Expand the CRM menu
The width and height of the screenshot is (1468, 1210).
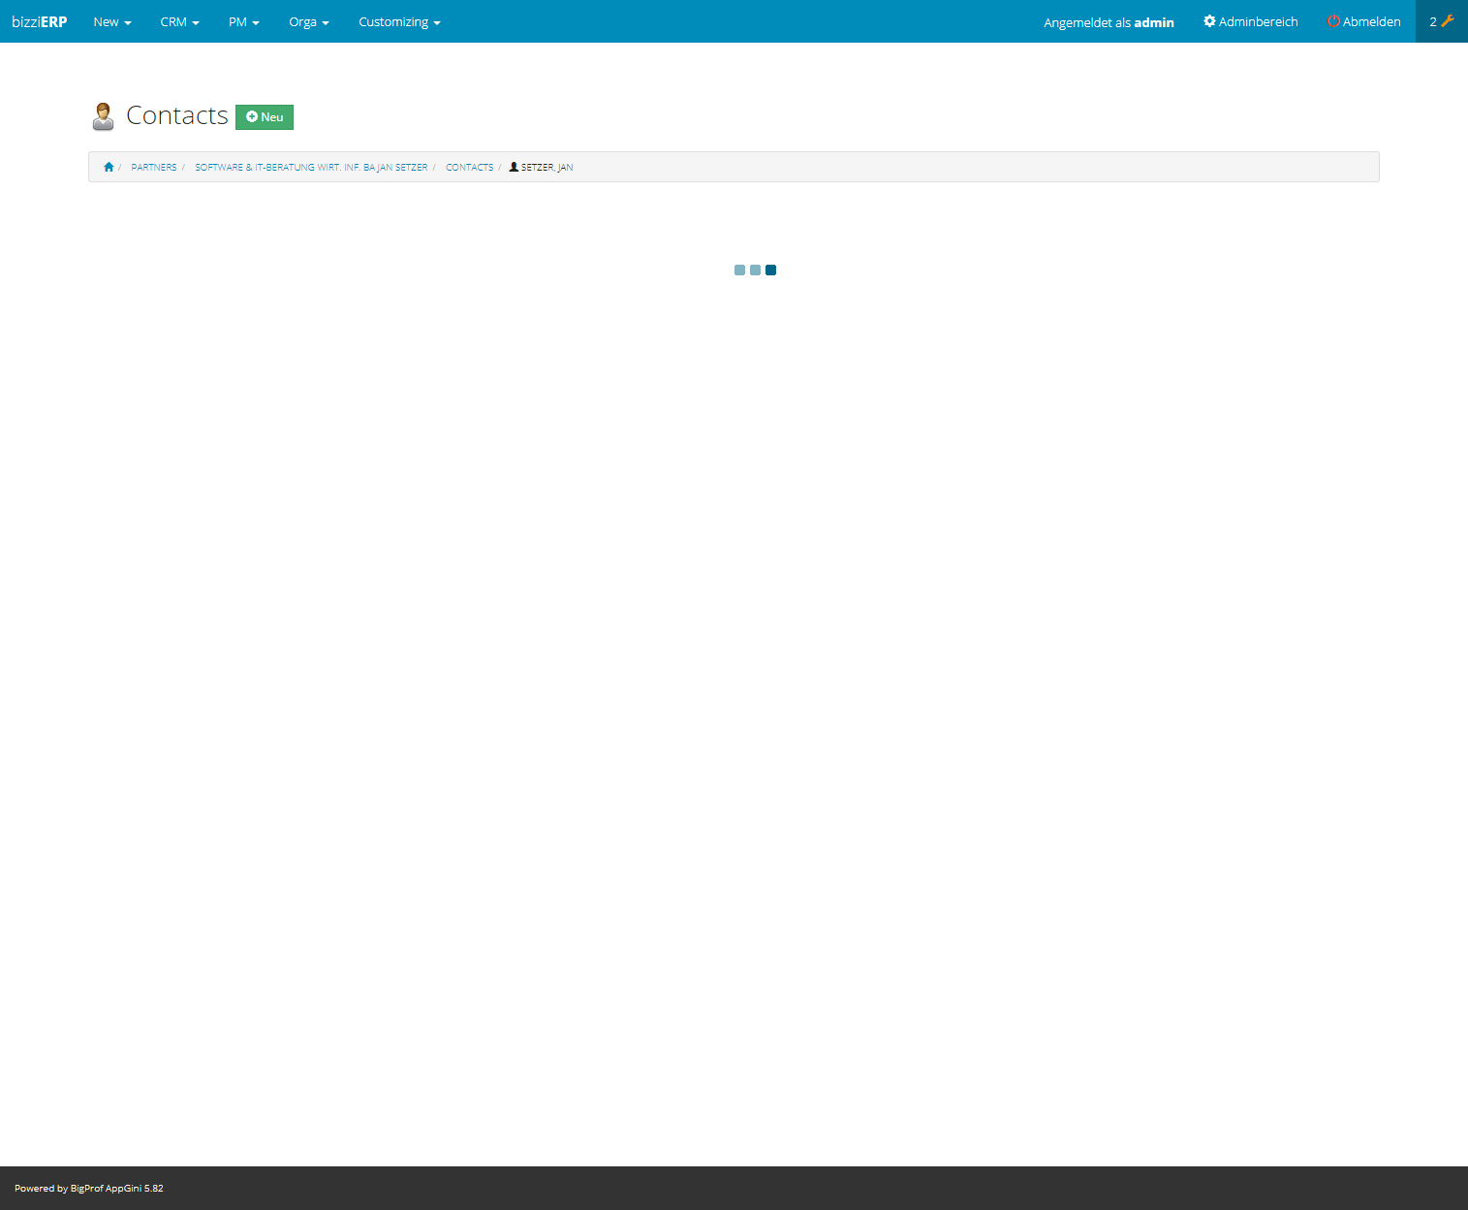click(179, 21)
